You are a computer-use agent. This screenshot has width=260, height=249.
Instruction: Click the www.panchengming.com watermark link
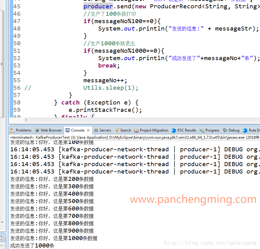click(193, 199)
